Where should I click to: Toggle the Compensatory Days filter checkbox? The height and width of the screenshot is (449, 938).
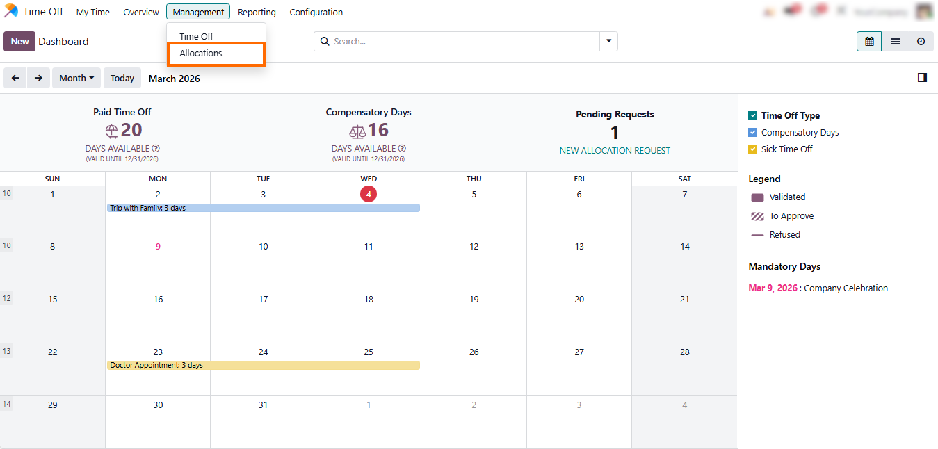pyautogui.click(x=752, y=133)
